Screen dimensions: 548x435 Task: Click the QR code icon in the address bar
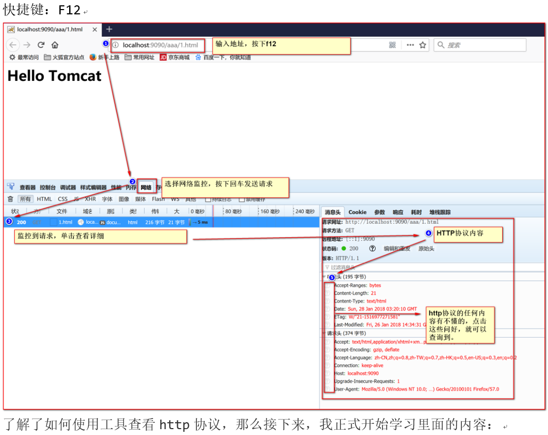(x=393, y=45)
